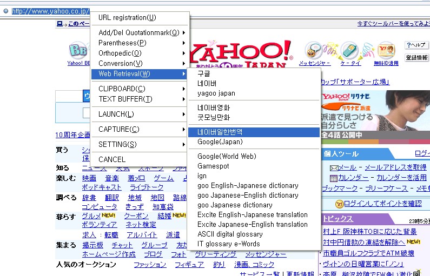The width and height of the screenshot is (430, 276).
Task: Open the 辞書 link in 調べる row
Action: (89, 198)
